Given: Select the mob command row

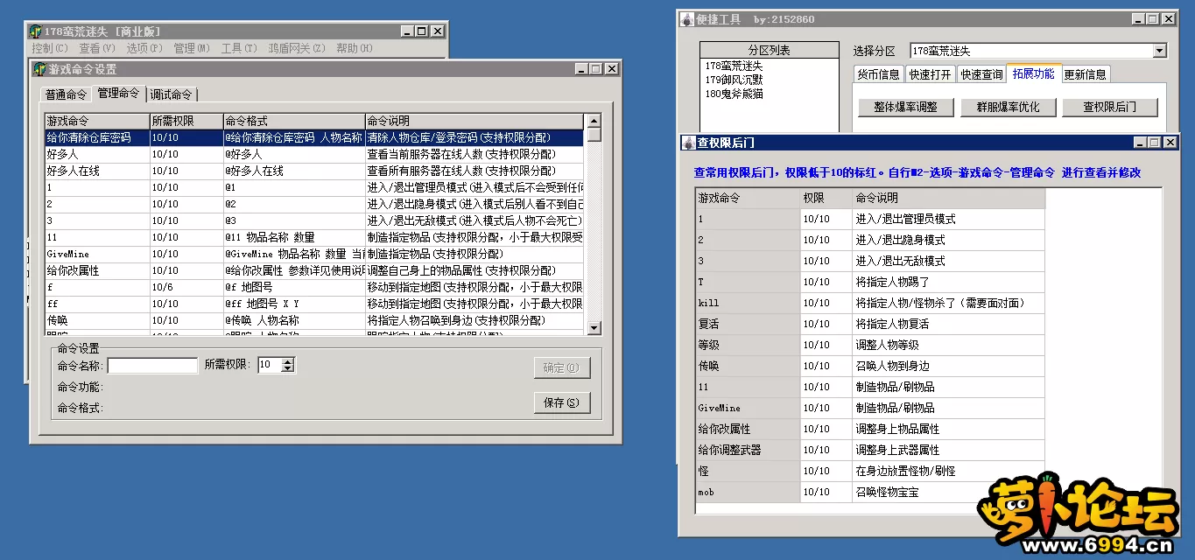Looking at the screenshot, I should [x=870, y=492].
